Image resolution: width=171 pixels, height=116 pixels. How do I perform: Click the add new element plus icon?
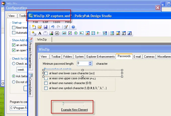[34, 33]
